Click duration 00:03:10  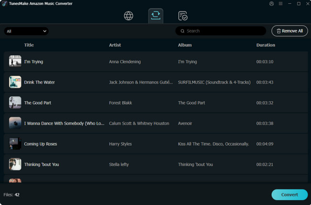(265, 62)
